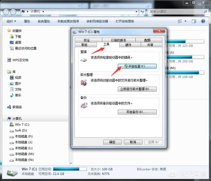Click 打开控制面板 in the toolbar
Image resolution: width=211 pixels, height=181 pixels.
[x=125, y=21]
